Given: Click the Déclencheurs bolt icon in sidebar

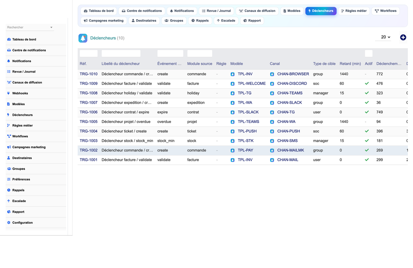Looking at the screenshot, I should tap(9, 115).
